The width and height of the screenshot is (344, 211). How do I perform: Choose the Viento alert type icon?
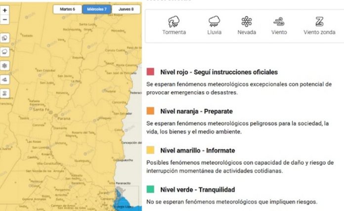pyautogui.click(x=279, y=22)
